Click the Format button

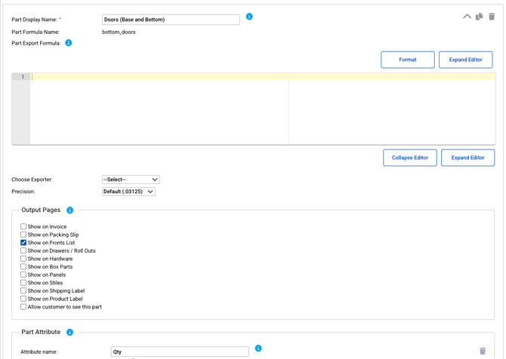point(407,60)
